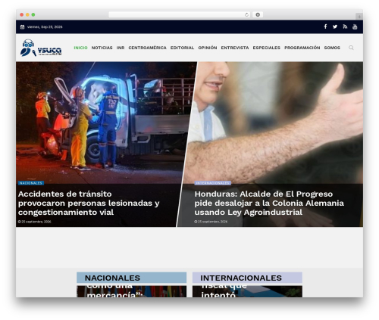Open the article thumbnail under INTERNACIONALES heading
This screenshot has width=379, height=320.
(x=247, y=291)
